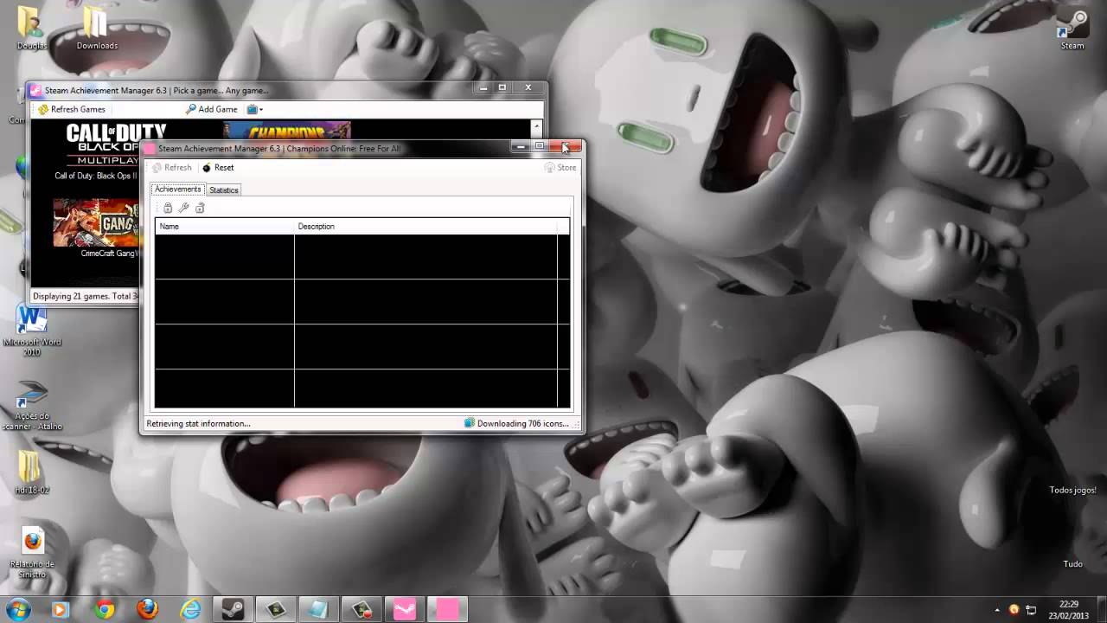
Task: Select the Achievements tab
Action: (177, 189)
